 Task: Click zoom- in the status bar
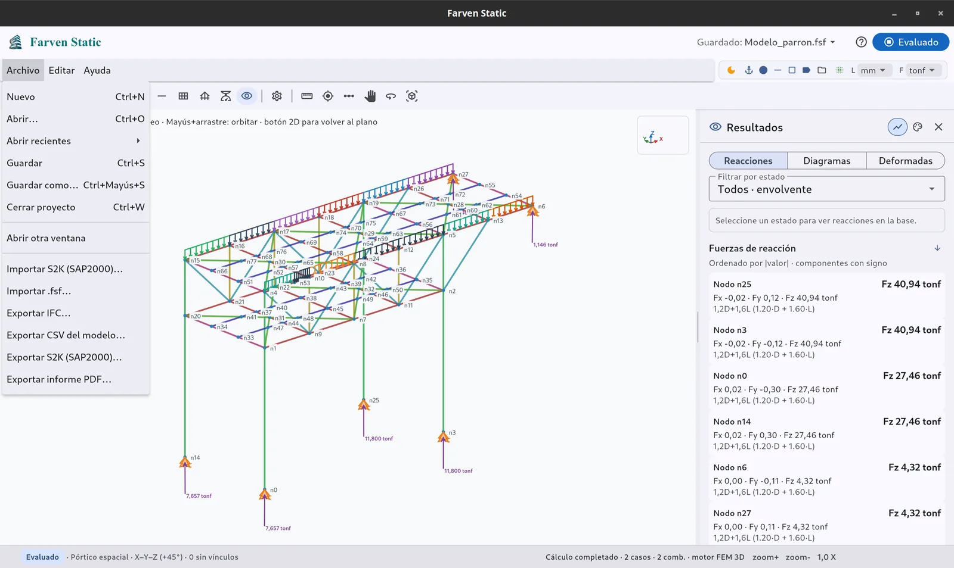click(x=798, y=557)
